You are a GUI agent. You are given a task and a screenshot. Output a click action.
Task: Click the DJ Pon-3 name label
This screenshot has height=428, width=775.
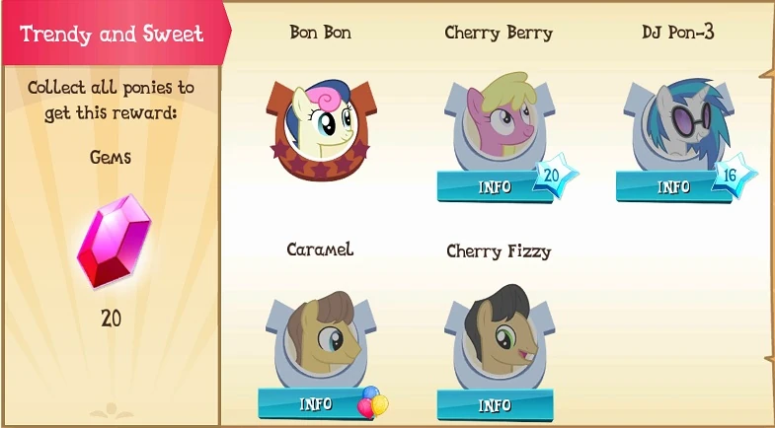coord(677,33)
